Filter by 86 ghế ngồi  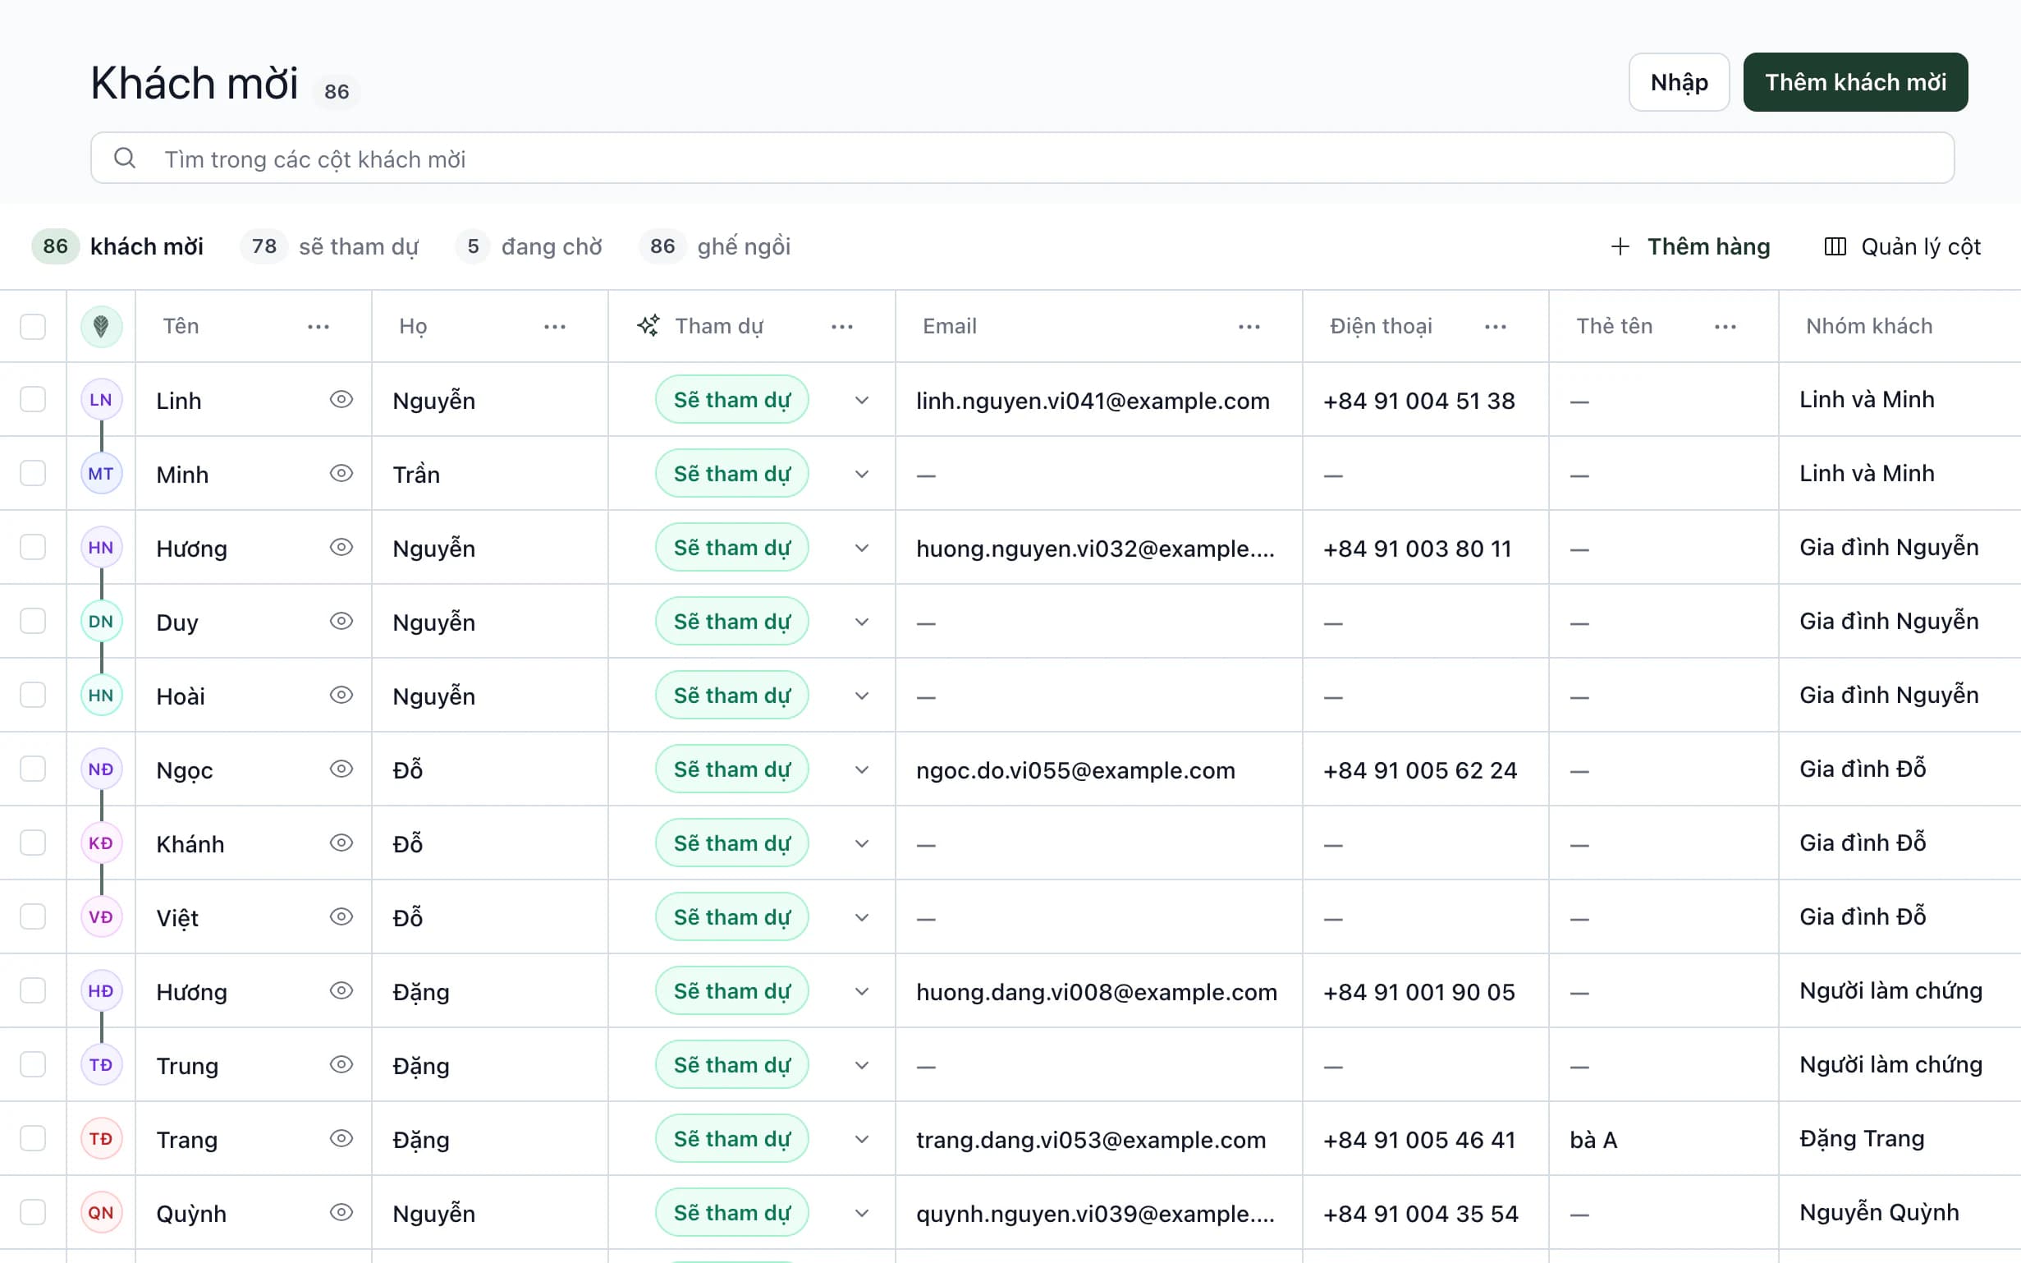click(x=716, y=246)
